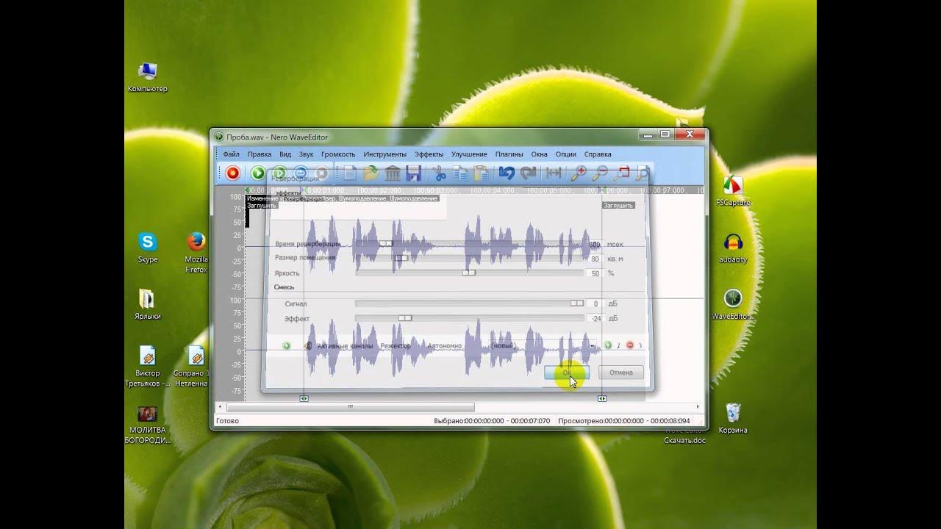Stop playback with the grey Stop icon

coord(321,173)
